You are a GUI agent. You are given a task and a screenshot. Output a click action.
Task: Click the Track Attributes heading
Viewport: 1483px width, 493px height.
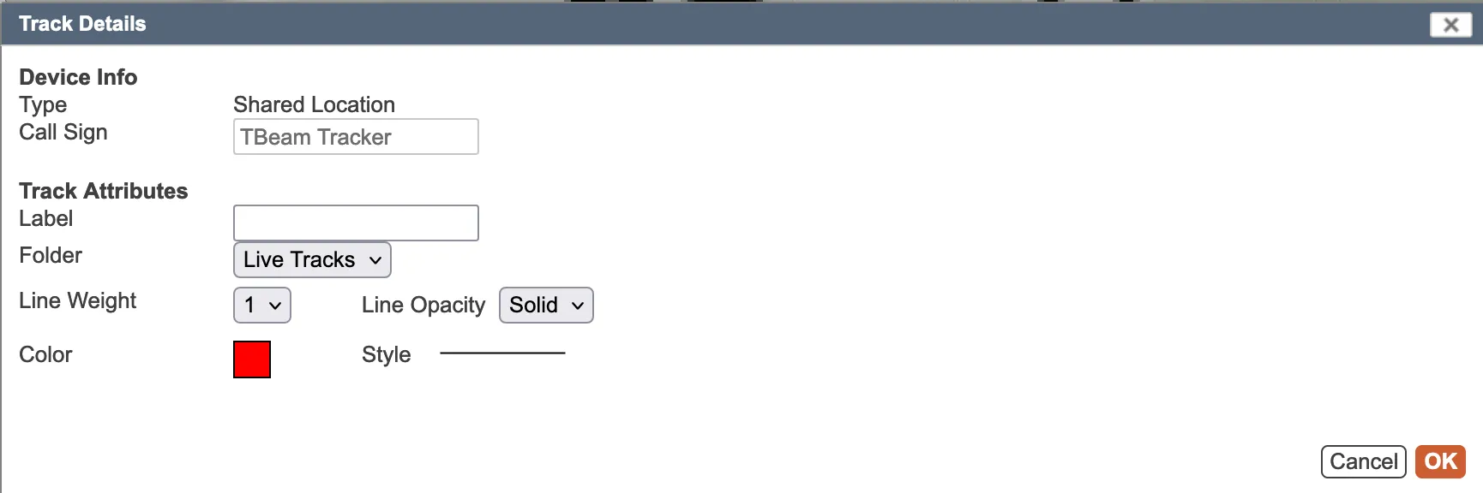[x=103, y=191]
